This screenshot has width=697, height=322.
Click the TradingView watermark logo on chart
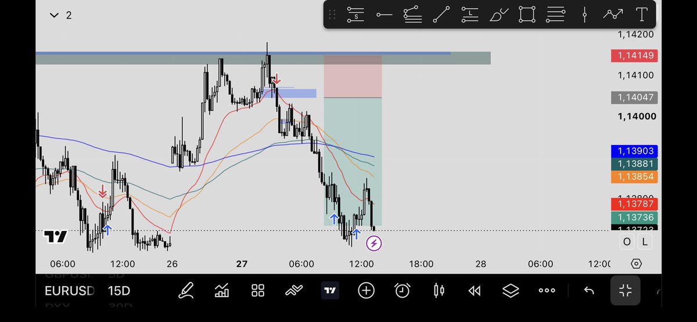56,237
